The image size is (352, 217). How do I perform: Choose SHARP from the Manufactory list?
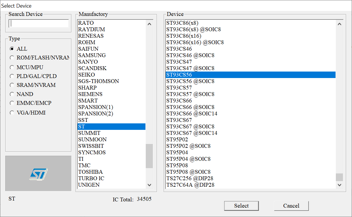[111, 88]
